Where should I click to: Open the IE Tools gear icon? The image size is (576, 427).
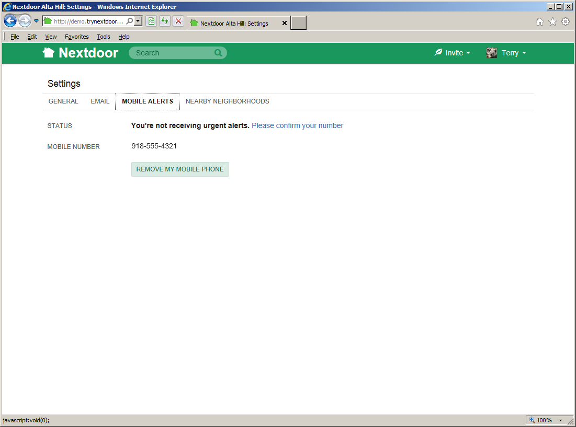(x=566, y=22)
